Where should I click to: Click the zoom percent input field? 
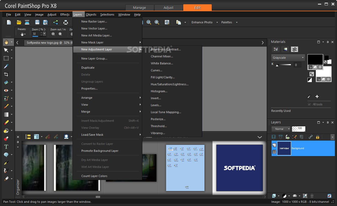point(36,34)
